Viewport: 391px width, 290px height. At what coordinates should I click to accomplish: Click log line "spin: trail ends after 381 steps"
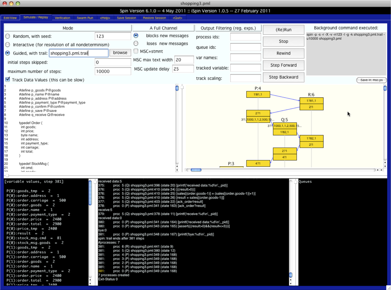tap(121, 238)
